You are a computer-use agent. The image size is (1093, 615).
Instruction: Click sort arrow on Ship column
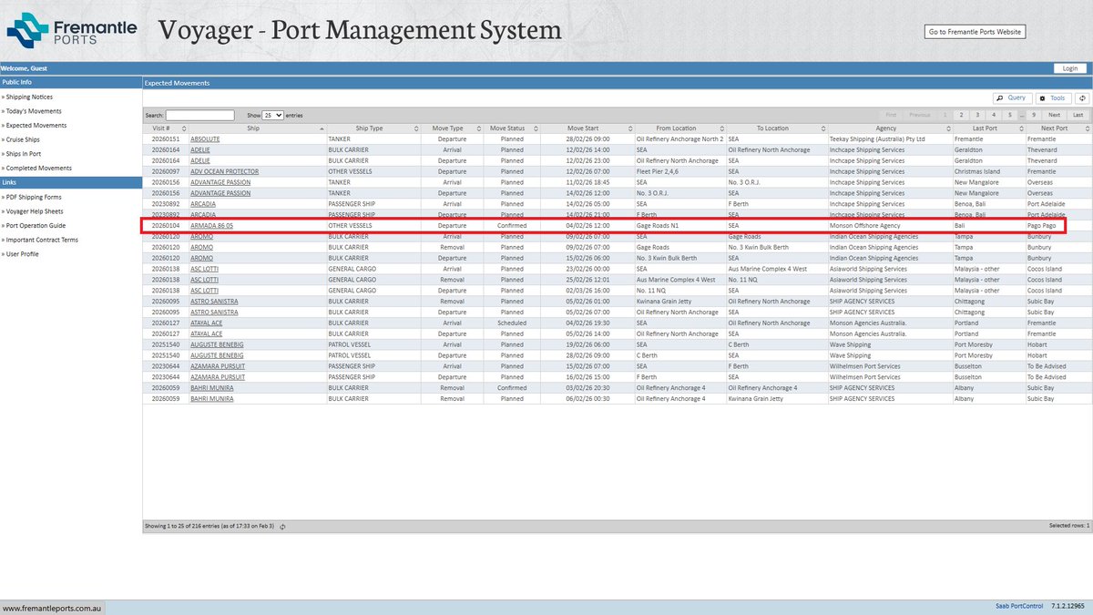[321, 128]
